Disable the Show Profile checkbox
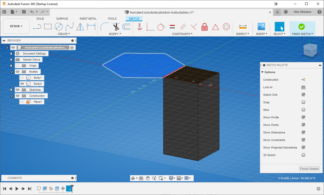The height and width of the screenshot is (195, 324). [303, 117]
